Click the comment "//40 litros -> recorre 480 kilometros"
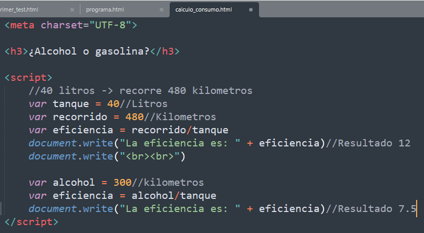The height and width of the screenshot is (233, 424). pos(140,90)
